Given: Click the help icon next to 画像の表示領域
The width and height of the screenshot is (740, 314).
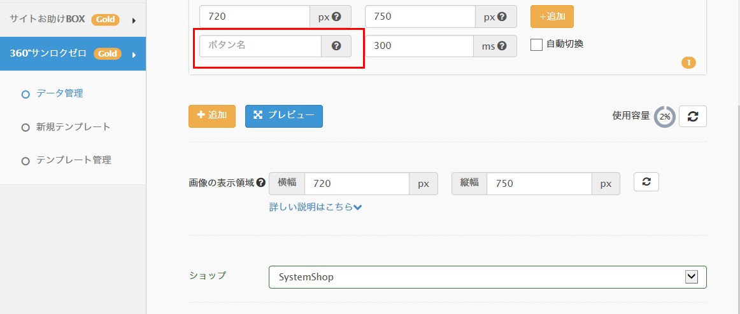Looking at the screenshot, I should pos(260,183).
